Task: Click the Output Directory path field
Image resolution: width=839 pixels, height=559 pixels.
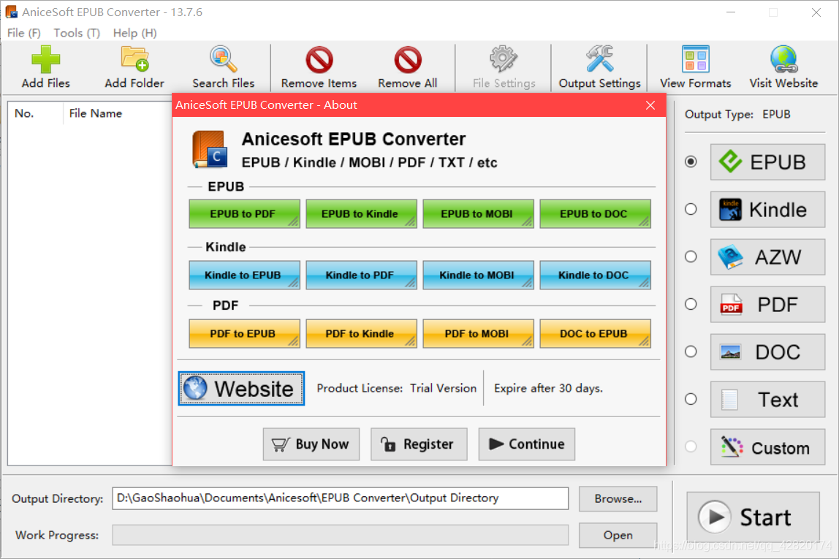Action: click(x=341, y=498)
